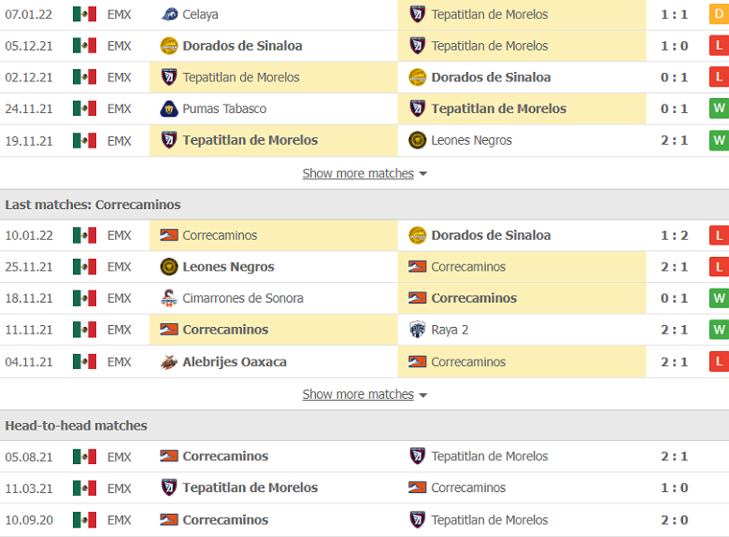Screen dimensions: 729x537
Task: Click the Celaya team logo
Action: point(169,14)
